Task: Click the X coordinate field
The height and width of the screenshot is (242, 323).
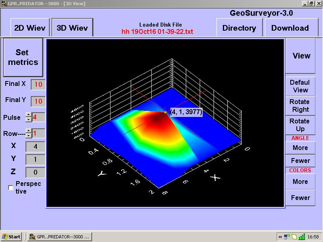Action: tap(36, 146)
